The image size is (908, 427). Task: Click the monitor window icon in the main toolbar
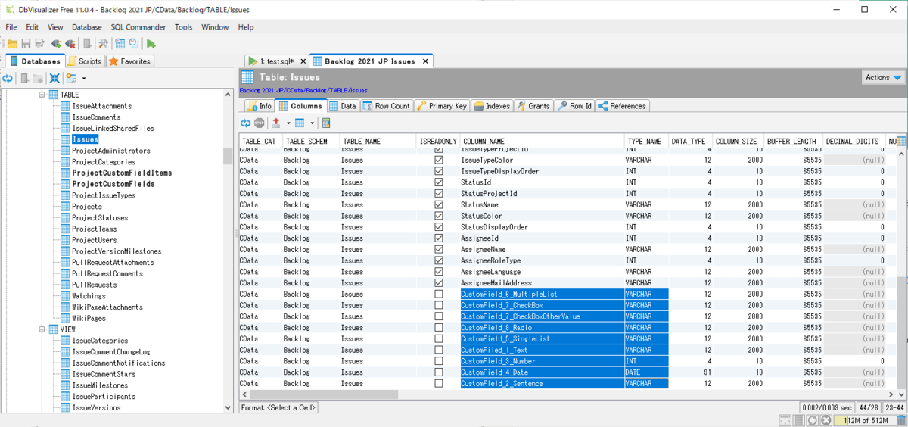[x=133, y=44]
